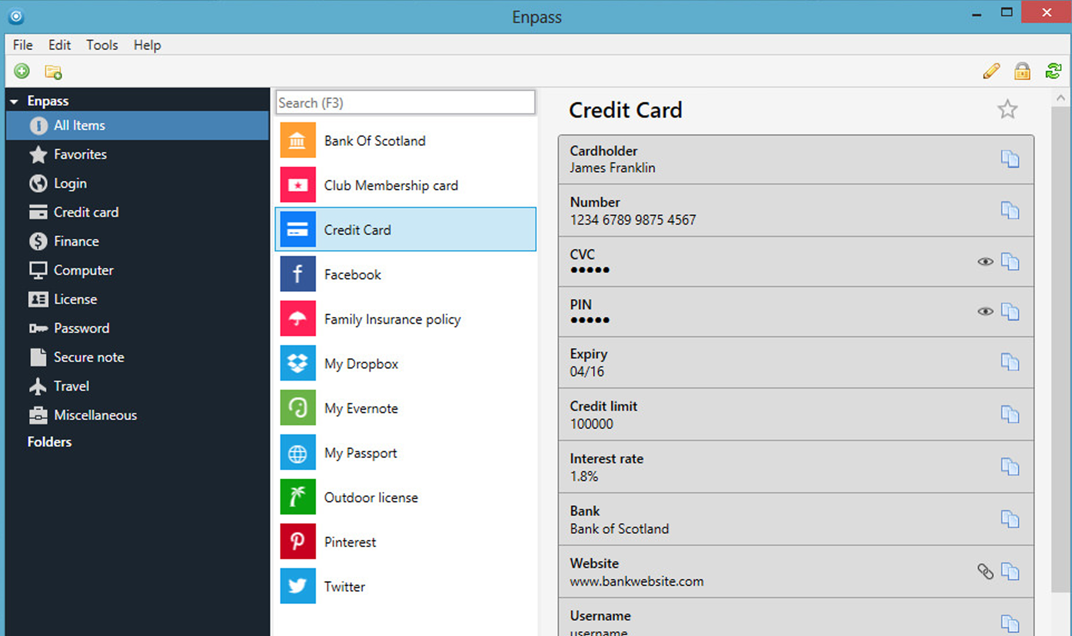This screenshot has width=1072, height=636.
Task: Copy the card Number field value
Action: point(1010,210)
